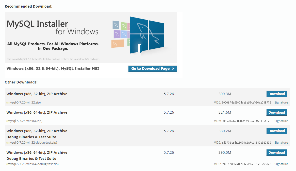Image resolution: width=296 pixels, height=171 pixels.
Task: Download the 32-bit Debug Binaries (380.2M)
Action: 277,131
